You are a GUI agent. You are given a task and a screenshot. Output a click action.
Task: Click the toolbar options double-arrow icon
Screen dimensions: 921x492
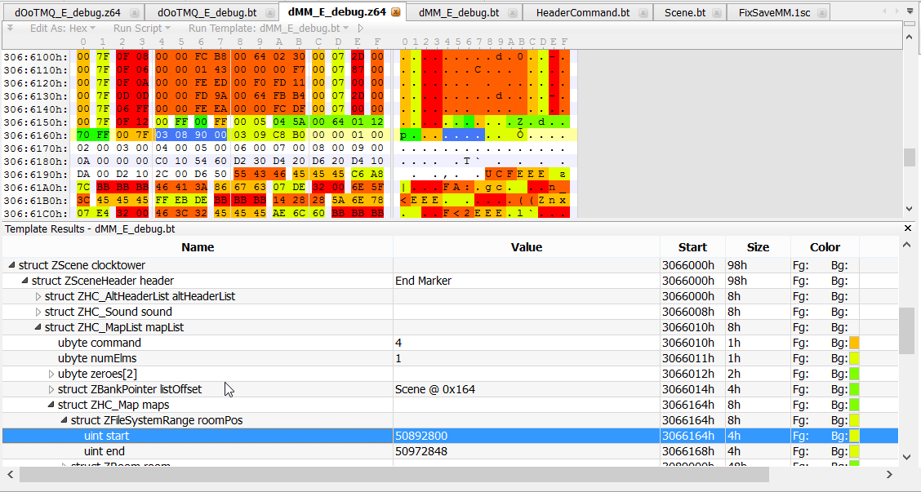point(10,28)
